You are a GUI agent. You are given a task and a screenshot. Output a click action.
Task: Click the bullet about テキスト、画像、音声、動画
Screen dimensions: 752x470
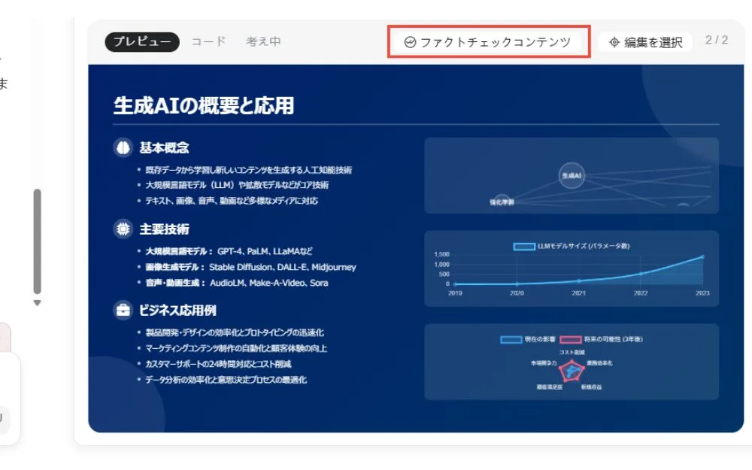[232, 201]
